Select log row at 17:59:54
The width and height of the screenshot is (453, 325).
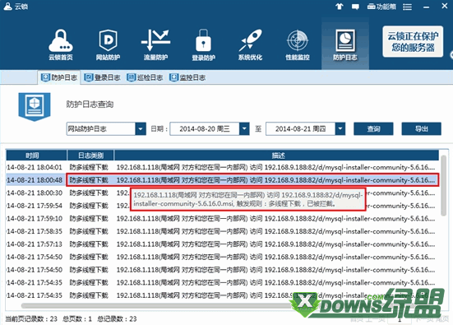[x=223, y=206]
